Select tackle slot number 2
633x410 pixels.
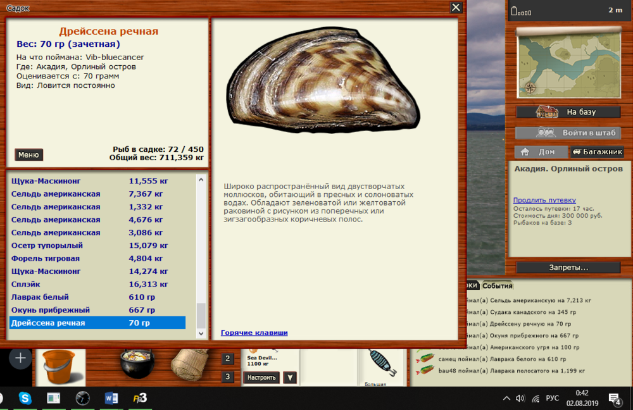click(x=228, y=359)
